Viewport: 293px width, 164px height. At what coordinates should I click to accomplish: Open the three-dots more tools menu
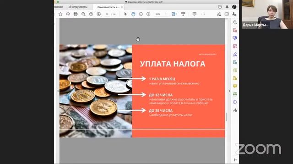pos(203,14)
